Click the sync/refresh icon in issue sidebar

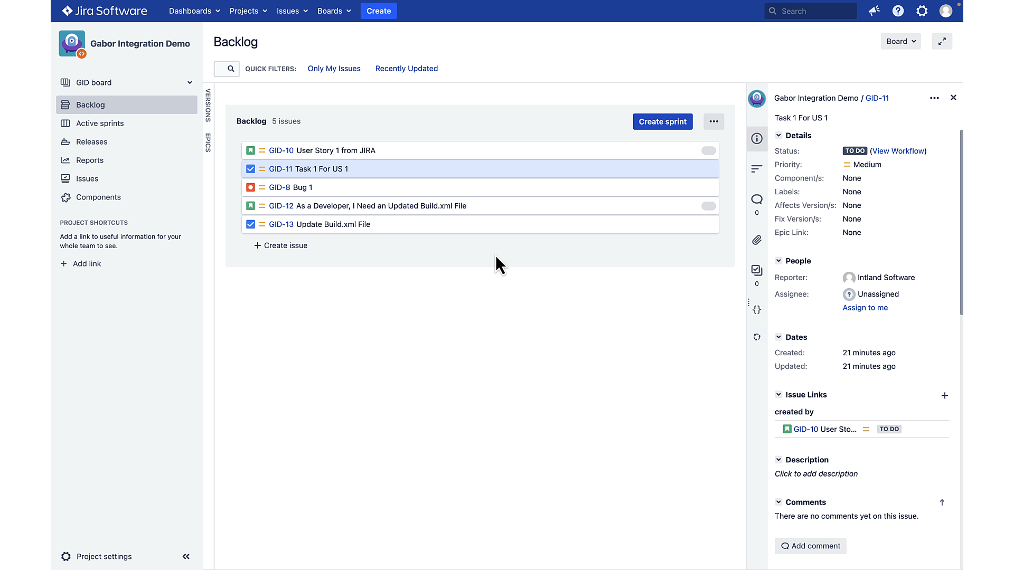[756, 337]
